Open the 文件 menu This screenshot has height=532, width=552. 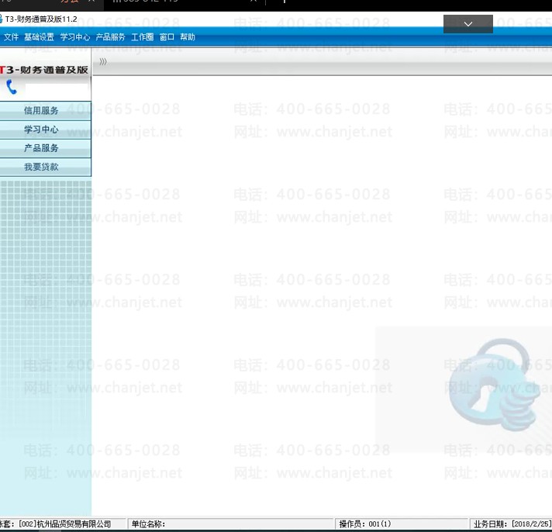pos(11,37)
